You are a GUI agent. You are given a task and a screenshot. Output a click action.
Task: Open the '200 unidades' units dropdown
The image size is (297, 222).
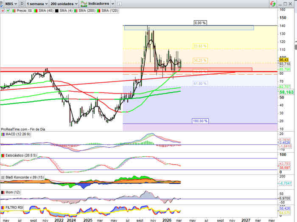click(x=63, y=3)
